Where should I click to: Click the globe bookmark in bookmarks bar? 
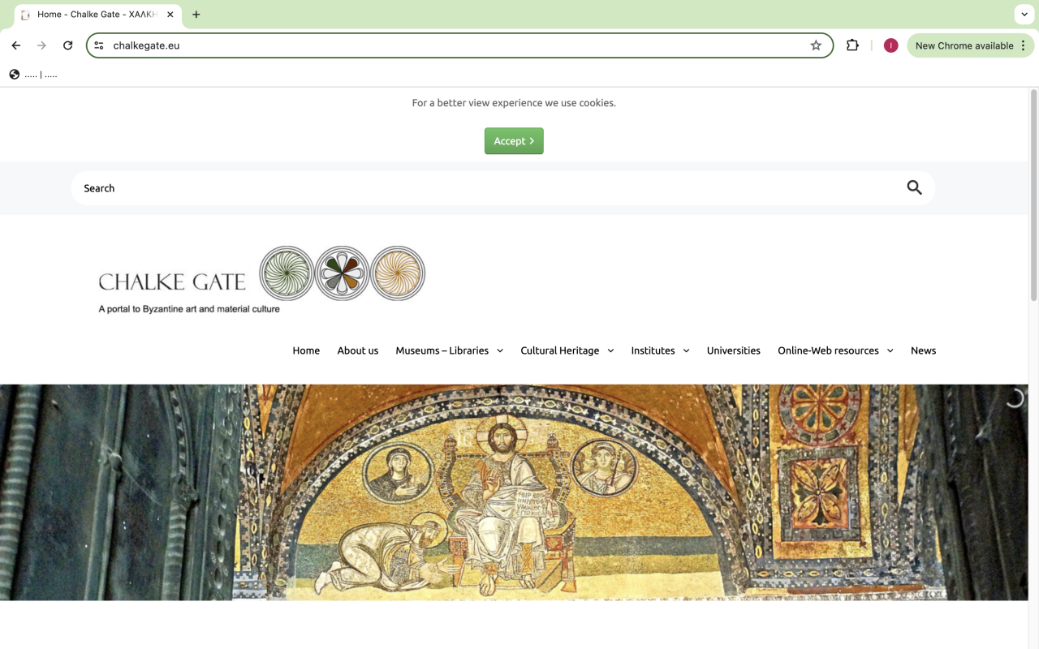point(15,75)
